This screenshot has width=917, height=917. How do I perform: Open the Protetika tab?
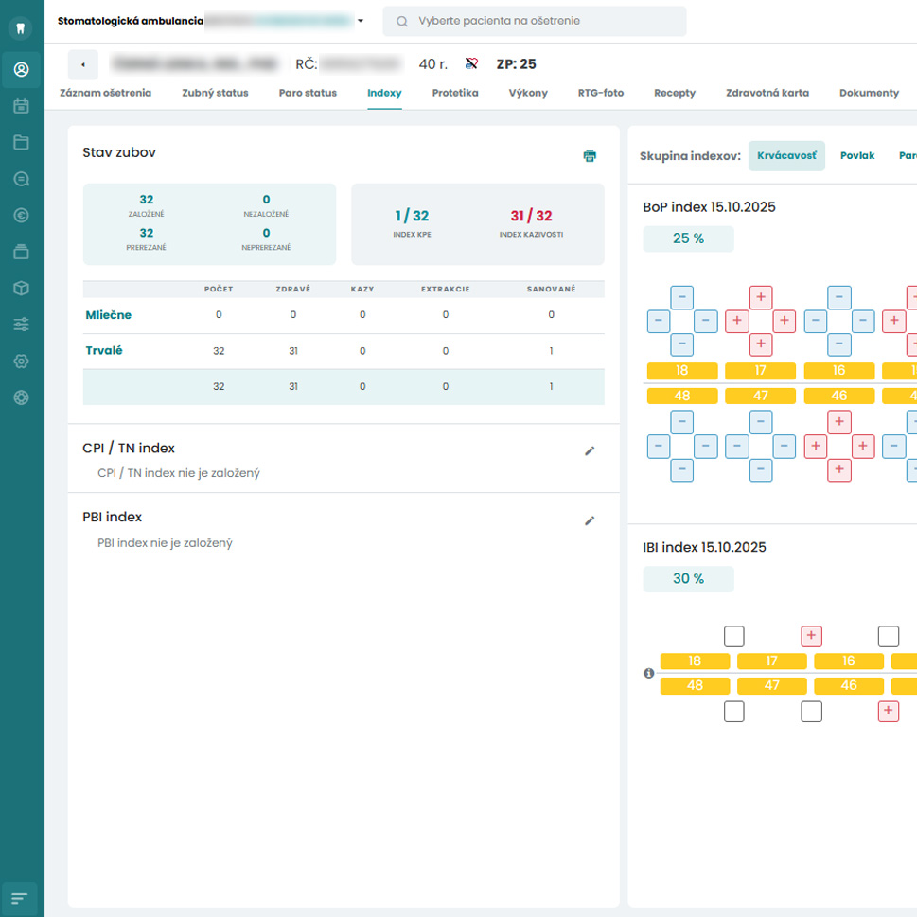(454, 93)
